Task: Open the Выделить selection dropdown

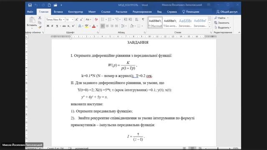Action: point(223,27)
